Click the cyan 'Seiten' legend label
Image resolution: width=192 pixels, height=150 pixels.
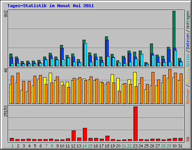[x=187, y=60]
